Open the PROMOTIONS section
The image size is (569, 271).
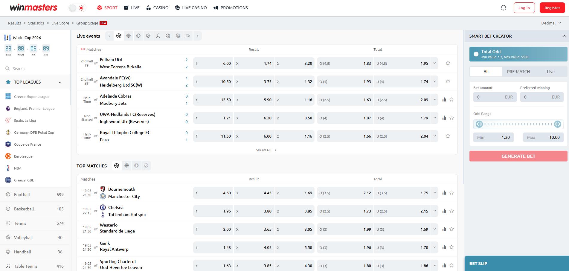click(231, 8)
